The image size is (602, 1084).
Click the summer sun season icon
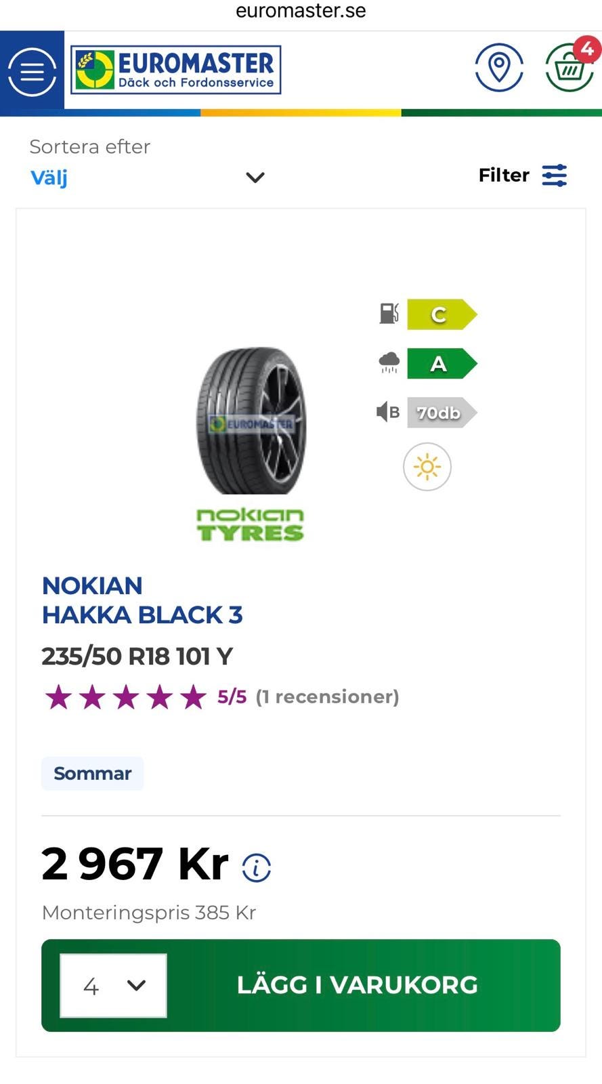click(427, 467)
